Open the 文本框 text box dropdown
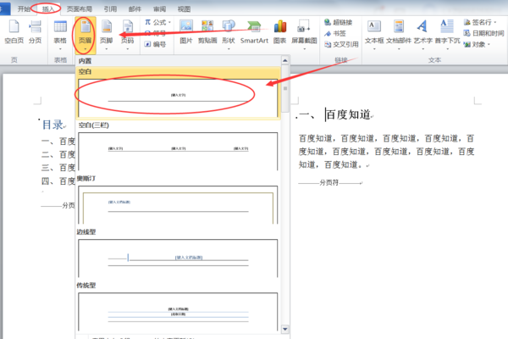The height and width of the screenshot is (339, 508). tap(374, 35)
